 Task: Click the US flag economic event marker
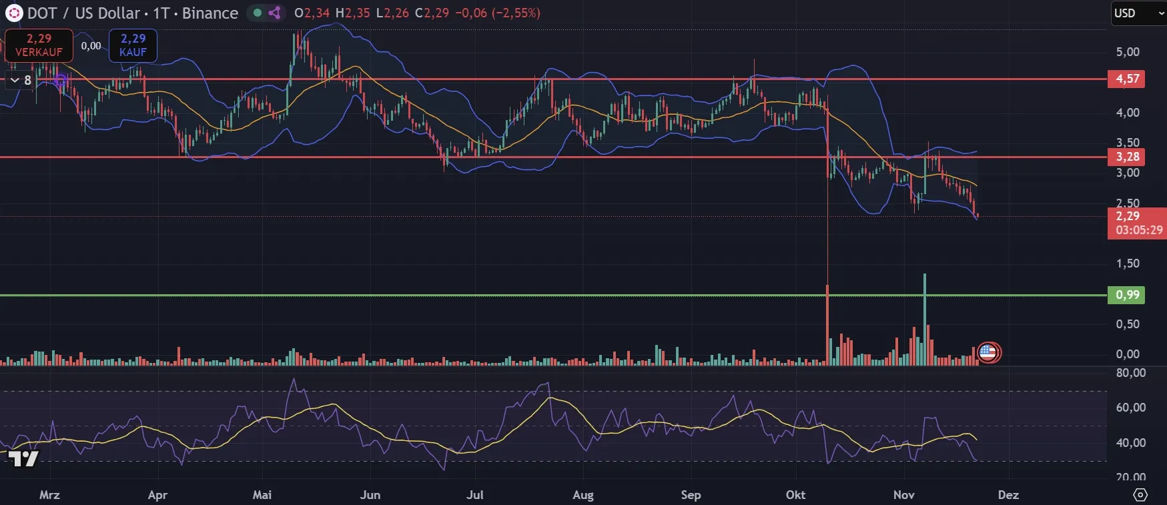[988, 352]
